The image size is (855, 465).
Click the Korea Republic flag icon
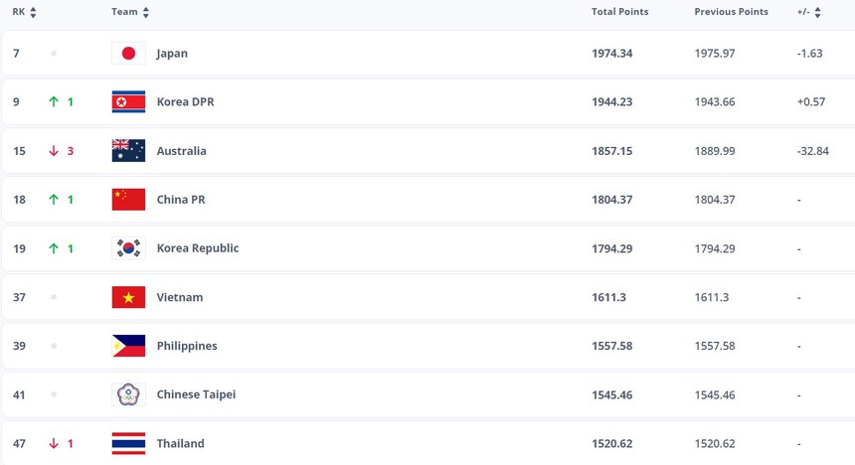tap(128, 248)
